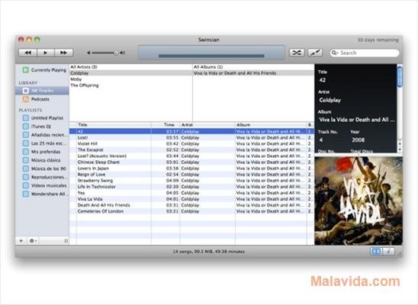Select the track Lost? (Acoustic Version)
This screenshot has width=418, height=305.
coord(191,156)
